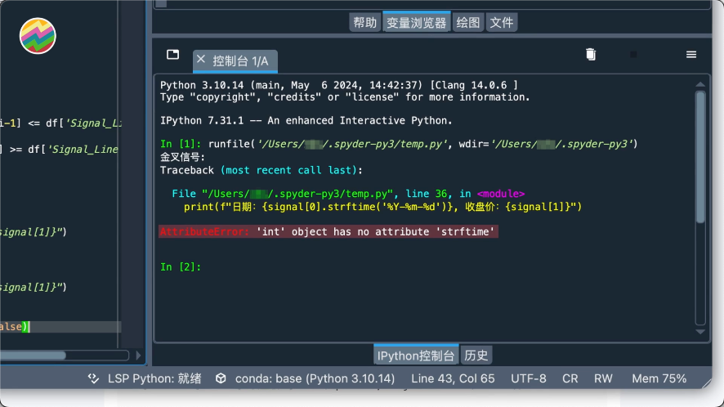Viewport: 724px width, 407px height.
Task: Click the conda environment cube icon
Action: 221,379
